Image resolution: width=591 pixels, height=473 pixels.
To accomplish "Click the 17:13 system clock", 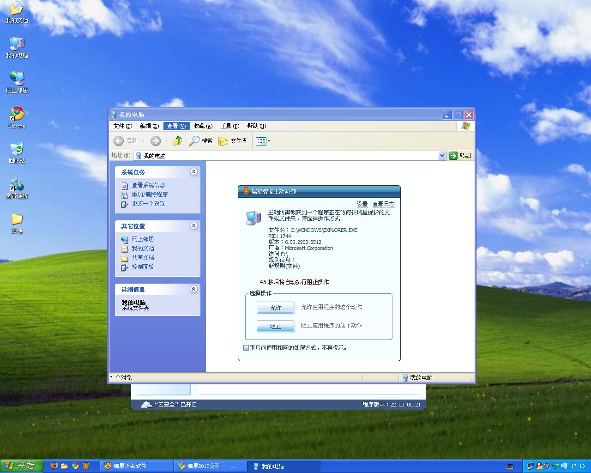I will click(x=578, y=466).
